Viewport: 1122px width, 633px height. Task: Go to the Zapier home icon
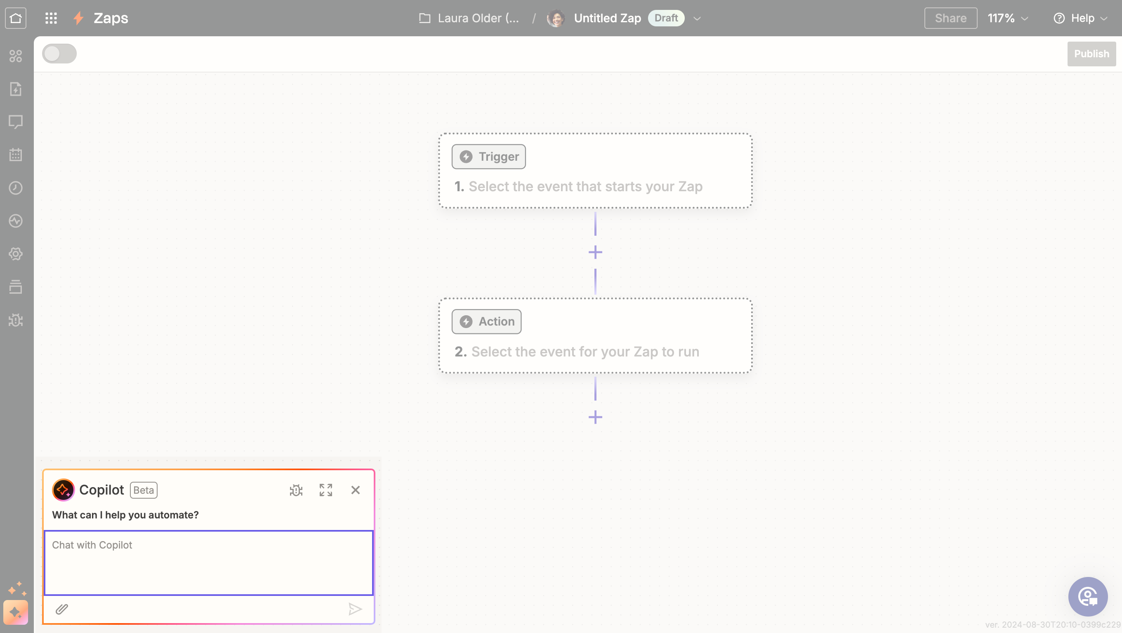point(16,18)
